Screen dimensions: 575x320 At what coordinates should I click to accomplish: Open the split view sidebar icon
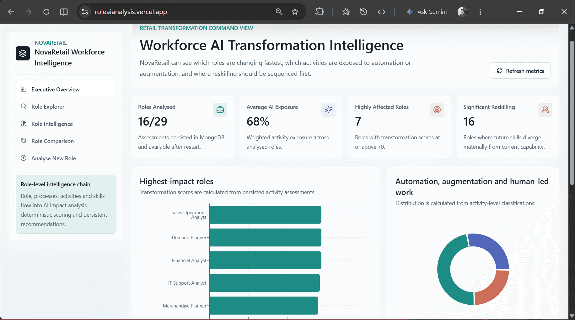point(64,12)
